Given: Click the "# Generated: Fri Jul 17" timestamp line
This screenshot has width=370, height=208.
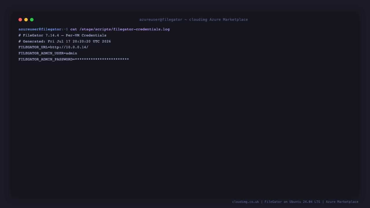Looking at the screenshot, I should [x=65, y=41].
